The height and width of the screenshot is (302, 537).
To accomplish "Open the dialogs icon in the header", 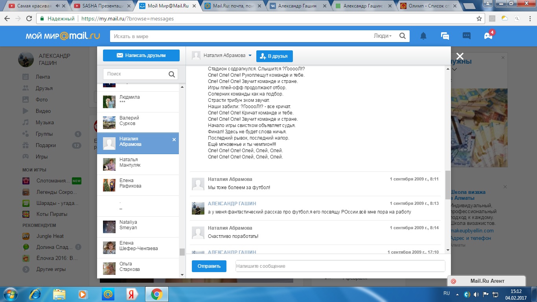I will click(x=445, y=36).
